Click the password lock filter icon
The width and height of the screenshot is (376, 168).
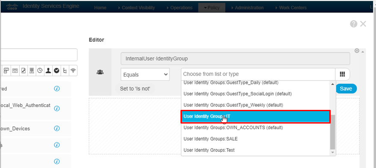point(6,71)
